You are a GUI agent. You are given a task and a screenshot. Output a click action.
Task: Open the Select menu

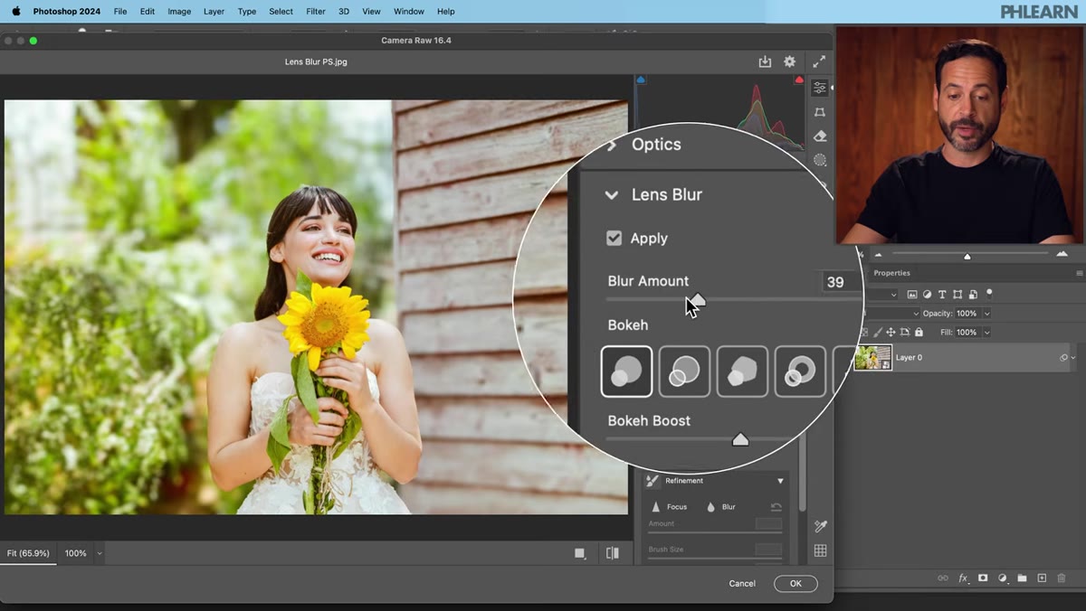(x=281, y=12)
